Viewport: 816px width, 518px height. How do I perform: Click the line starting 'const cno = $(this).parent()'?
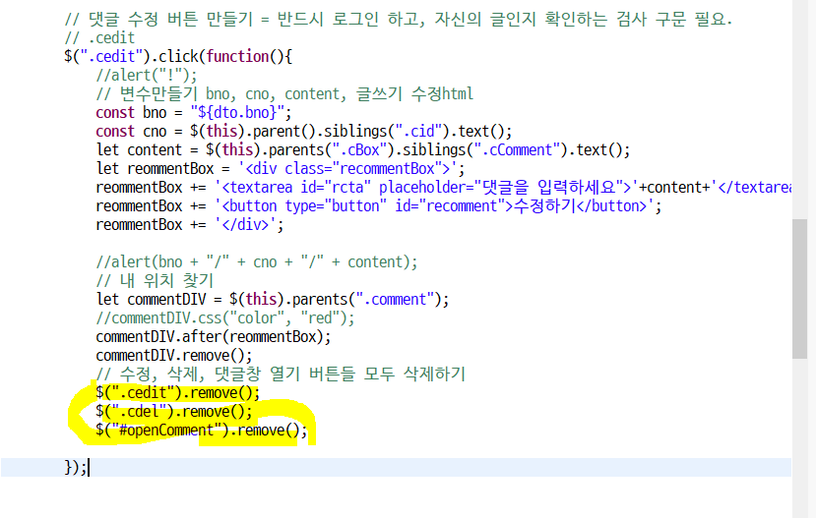pyautogui.click(x=304, y=132)
